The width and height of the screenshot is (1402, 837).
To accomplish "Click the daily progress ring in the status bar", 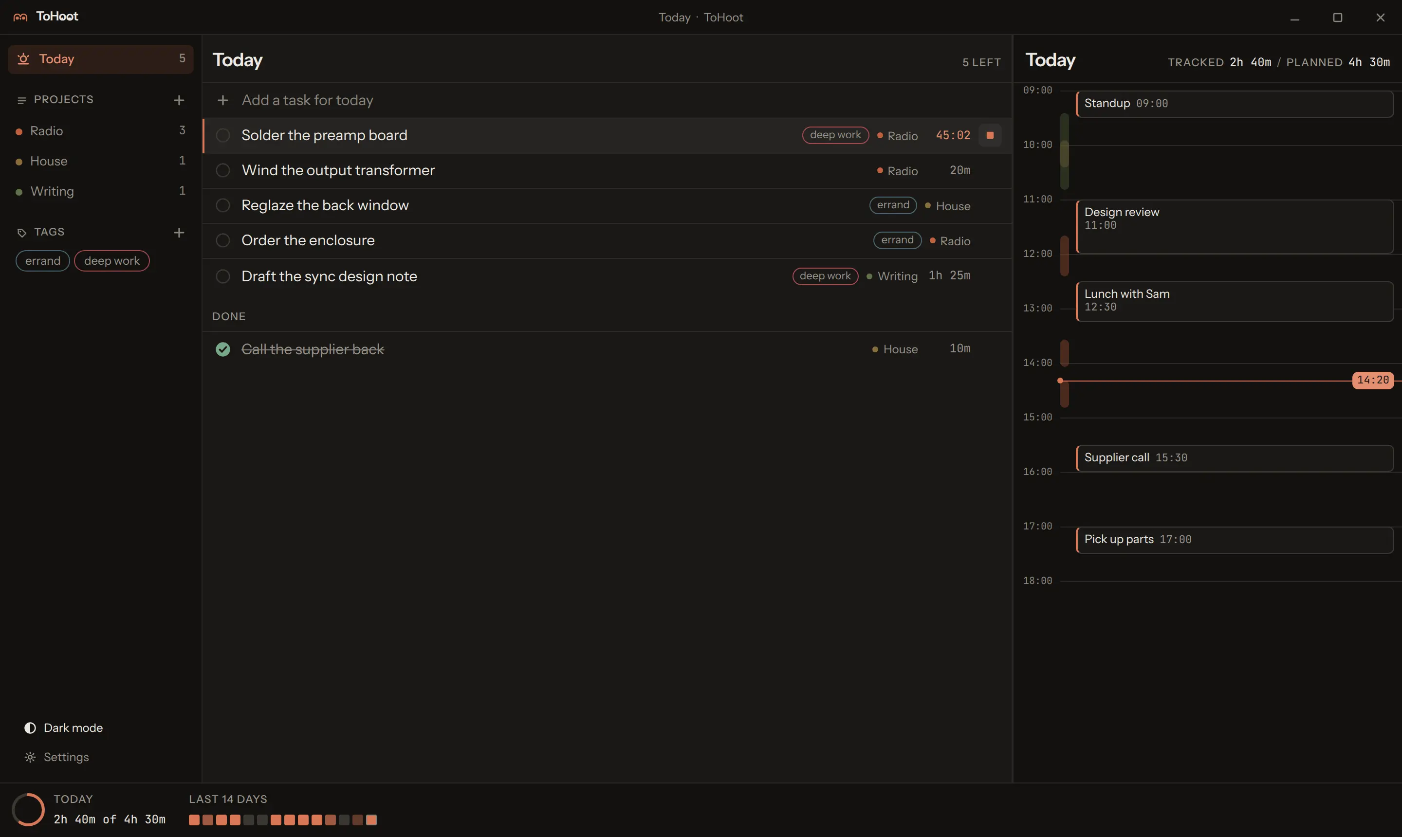I will (x=28, y=809).
